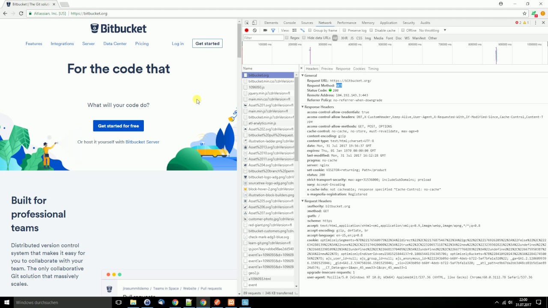Check Hide data URLs
This screenshot has width=548, height=308.
[x=304, y=38]
